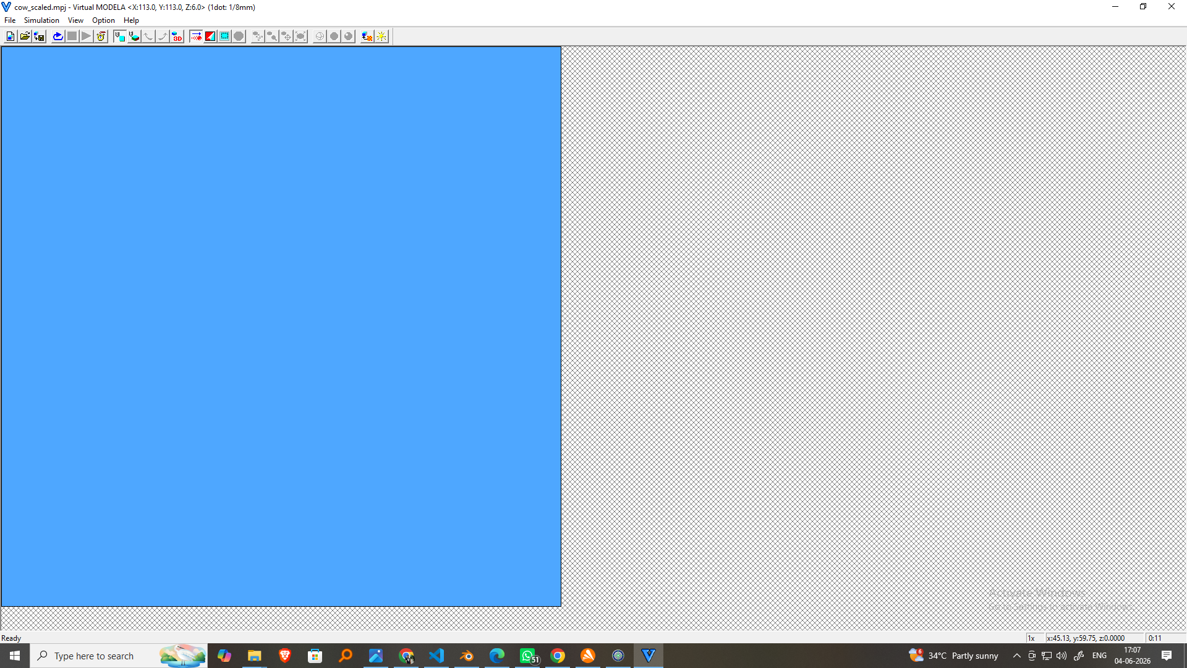Click the grayed rotate view icon
This screenshot has height=668, width=1187.
coord(257,36)
